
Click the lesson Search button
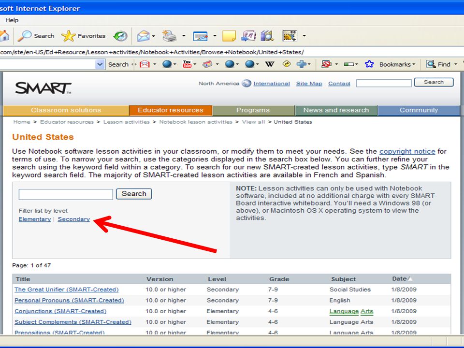tap(134, 194)
